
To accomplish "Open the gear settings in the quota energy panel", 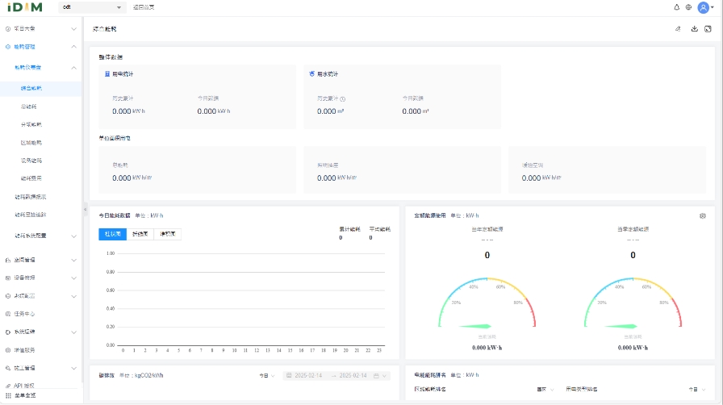I will click(703, 216).
